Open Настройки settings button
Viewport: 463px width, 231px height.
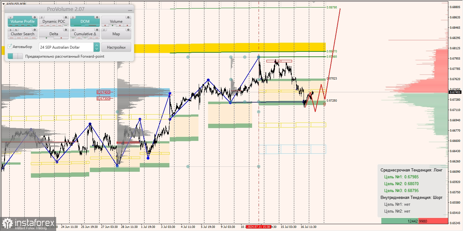[x=116, y=47]
